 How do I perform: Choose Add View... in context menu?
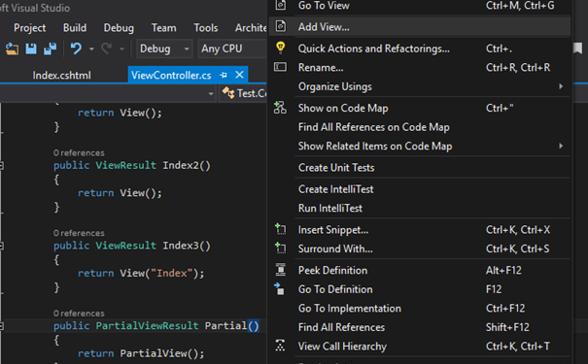[420, 26]
